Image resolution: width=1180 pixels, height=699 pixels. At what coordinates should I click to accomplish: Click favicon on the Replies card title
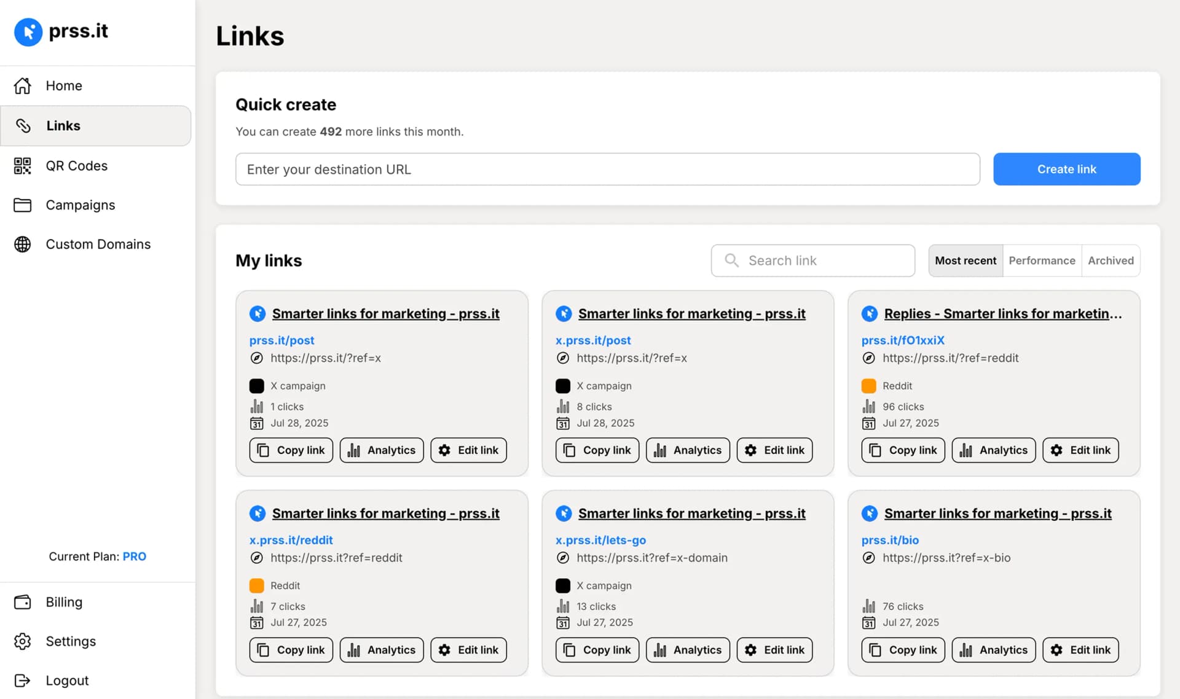(x=869, y=314)
